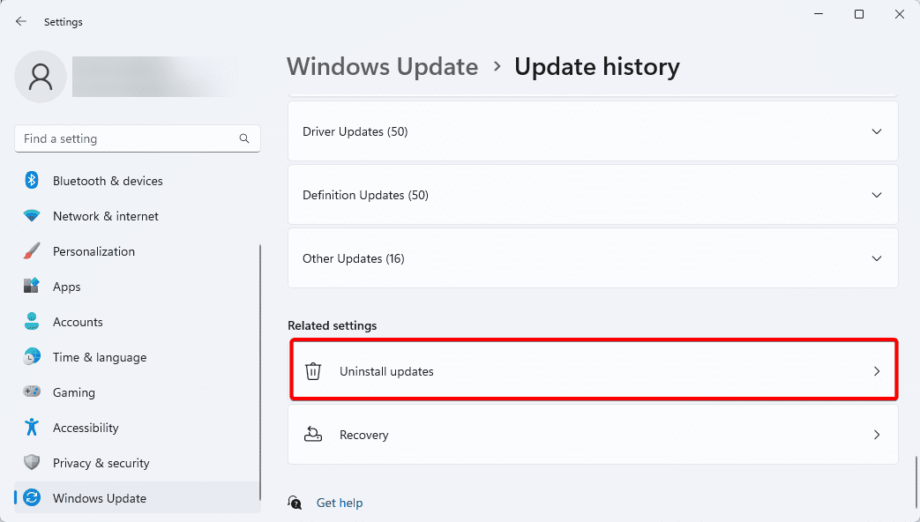Open Uninstall updates
The height and width of the screenshot is (522, 920).
[x=593, y=371]
